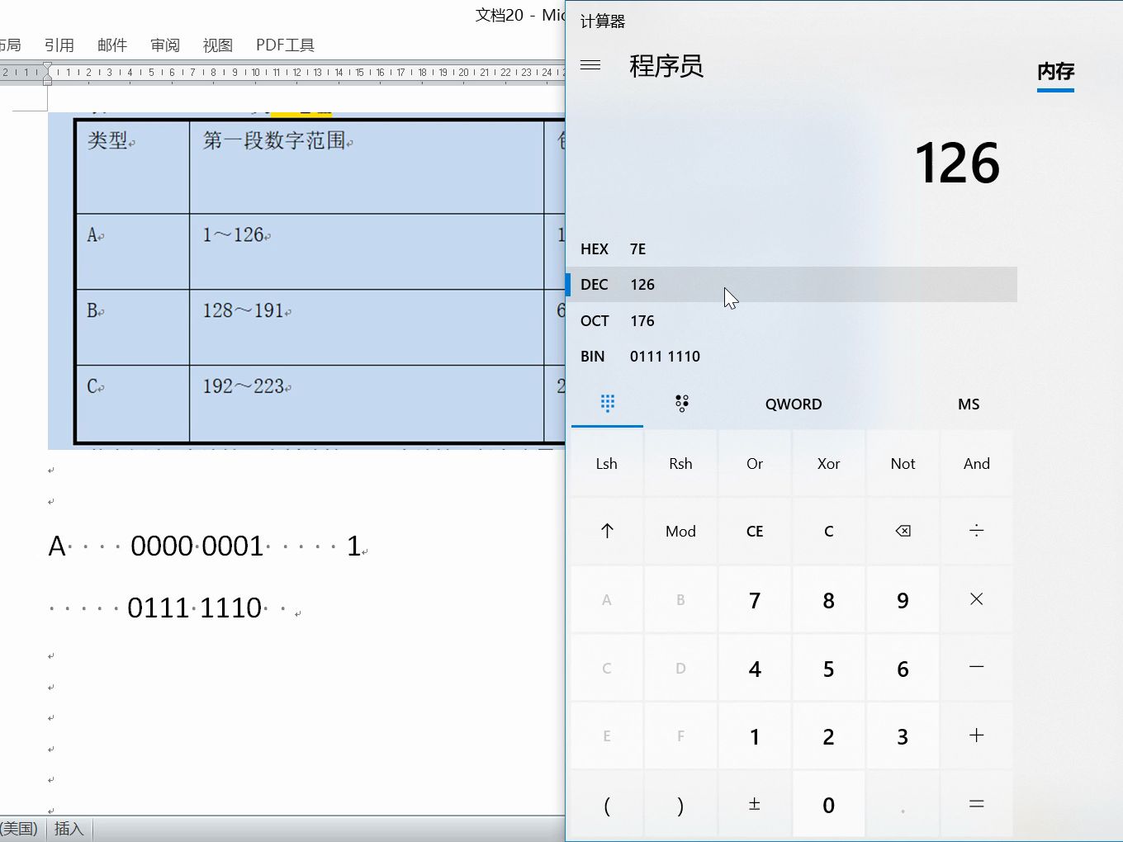
Task: Click the Not bitwise key
Action: pos(903,463)
